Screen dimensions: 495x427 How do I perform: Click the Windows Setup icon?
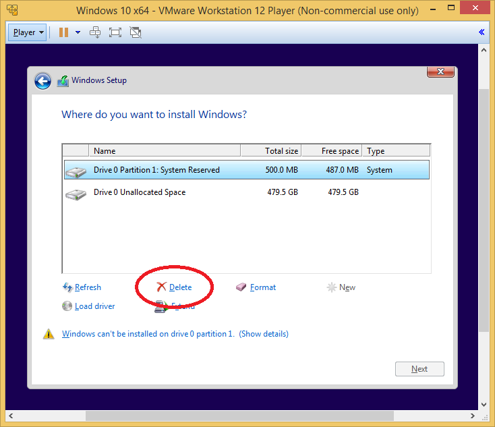click(63, 81)
